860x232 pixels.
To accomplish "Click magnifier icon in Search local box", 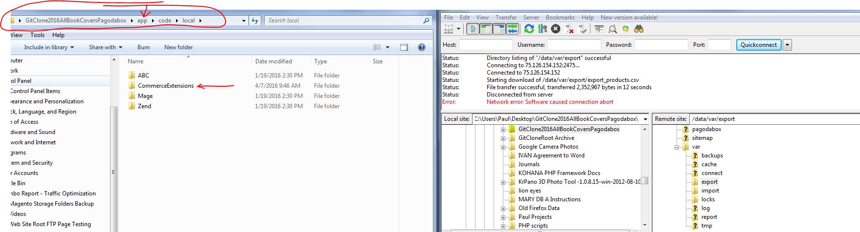I will [x=426, y=20].
